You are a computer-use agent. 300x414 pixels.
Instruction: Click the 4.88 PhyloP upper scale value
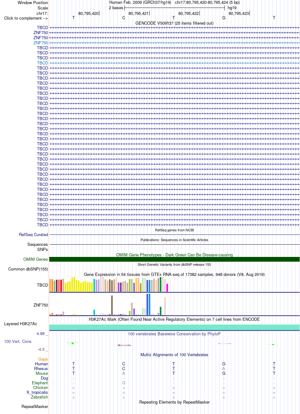[42, 334]
